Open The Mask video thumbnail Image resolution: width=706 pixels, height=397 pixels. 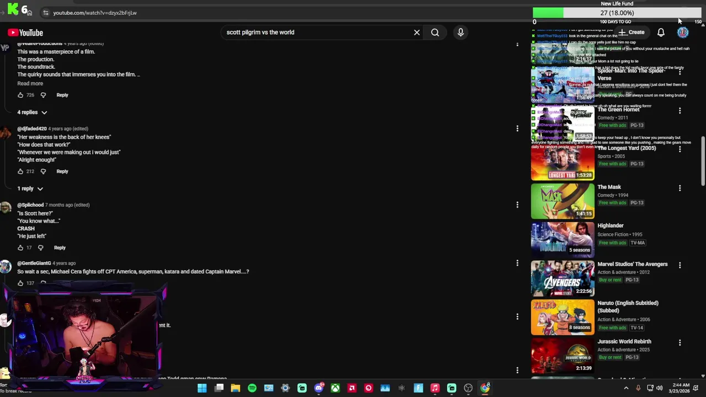[563, 201]
